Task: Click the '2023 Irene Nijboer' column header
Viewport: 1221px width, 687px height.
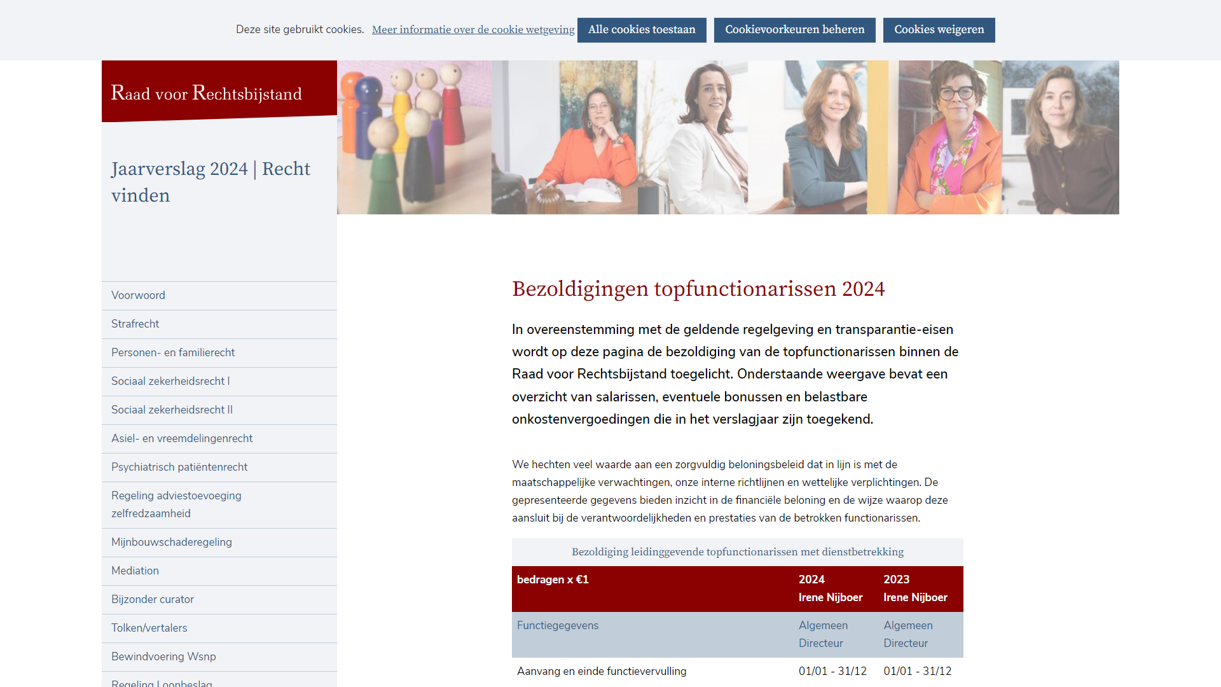Action: point(915,588)
